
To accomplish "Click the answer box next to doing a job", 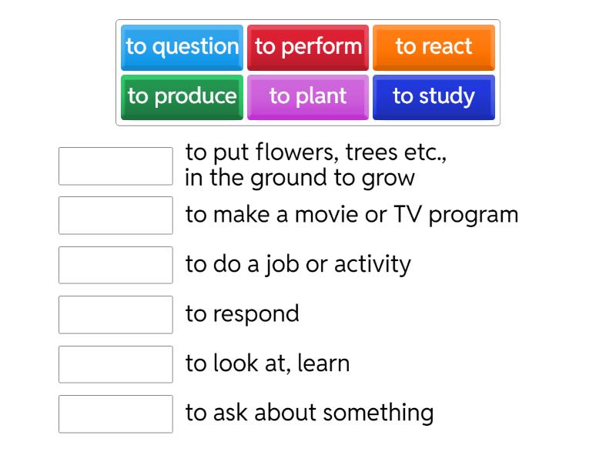I will click(115, 265).
